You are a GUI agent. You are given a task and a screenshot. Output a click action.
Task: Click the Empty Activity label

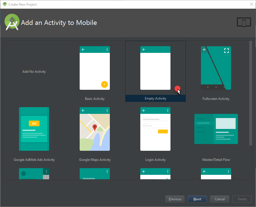coord(155,98)
